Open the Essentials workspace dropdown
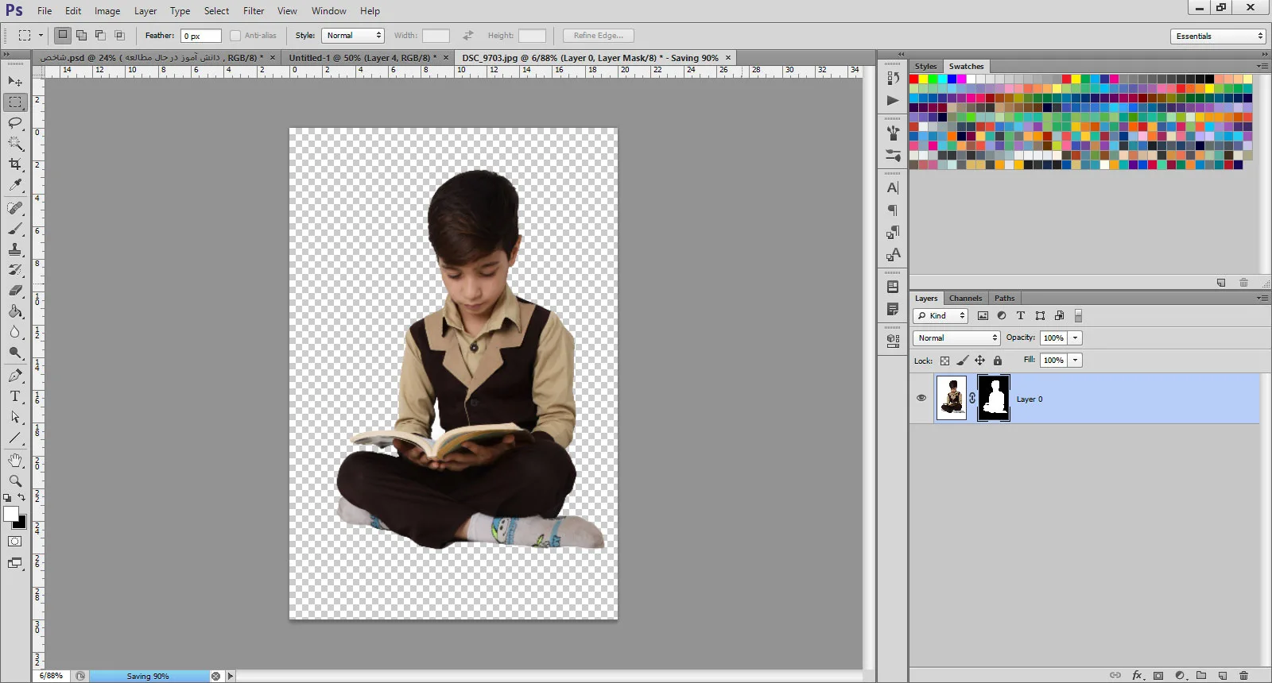Viewport: 1272px width, 683px height. [1218, 36]
